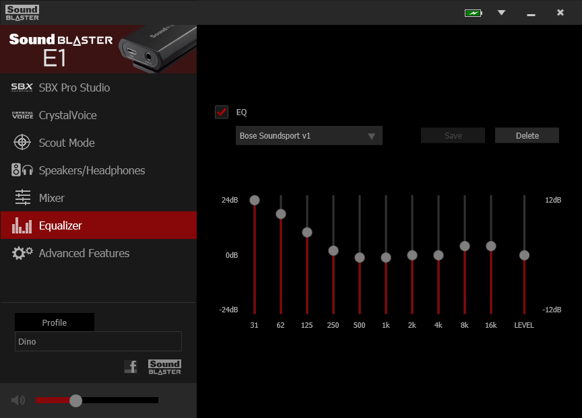Click the 12dB level scale label
Image resolution: width=582 pixels, height=418 pixels.
[553, 200]
